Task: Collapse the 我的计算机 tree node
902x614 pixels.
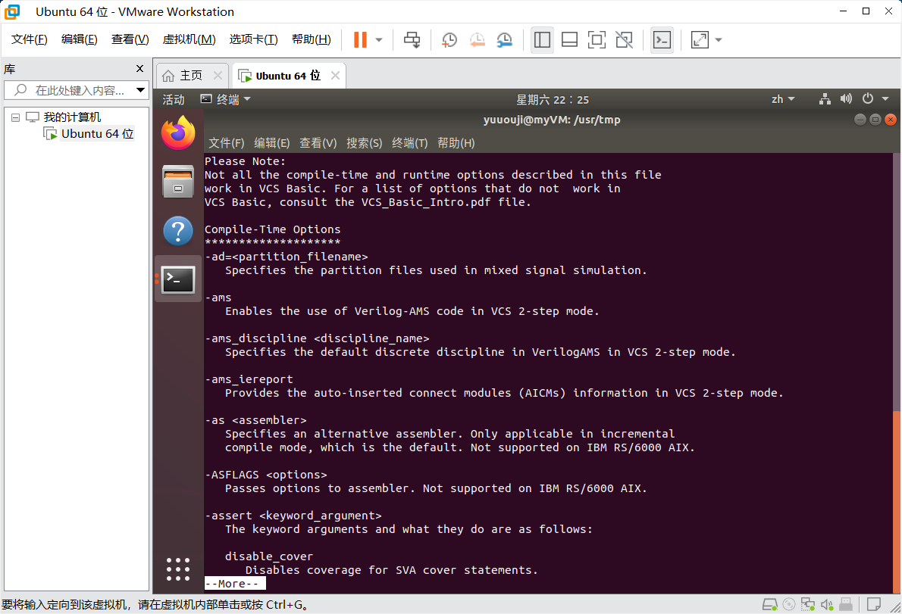Action: [x=15, y=116]
